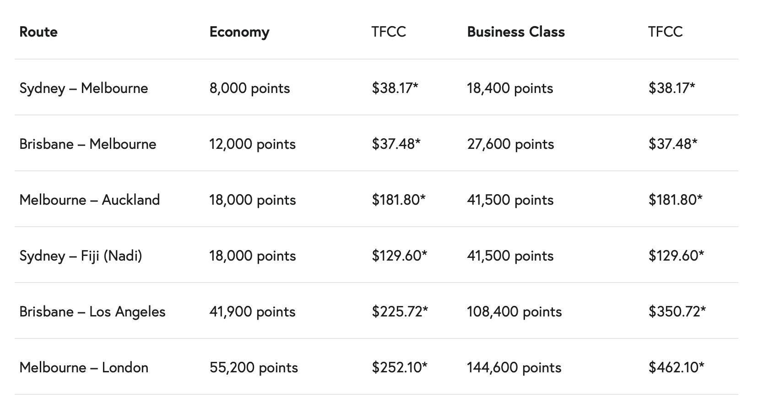Select the 41,900 points economy cell
This screenshot has height=414, width=758.
(x=253, y=311)
